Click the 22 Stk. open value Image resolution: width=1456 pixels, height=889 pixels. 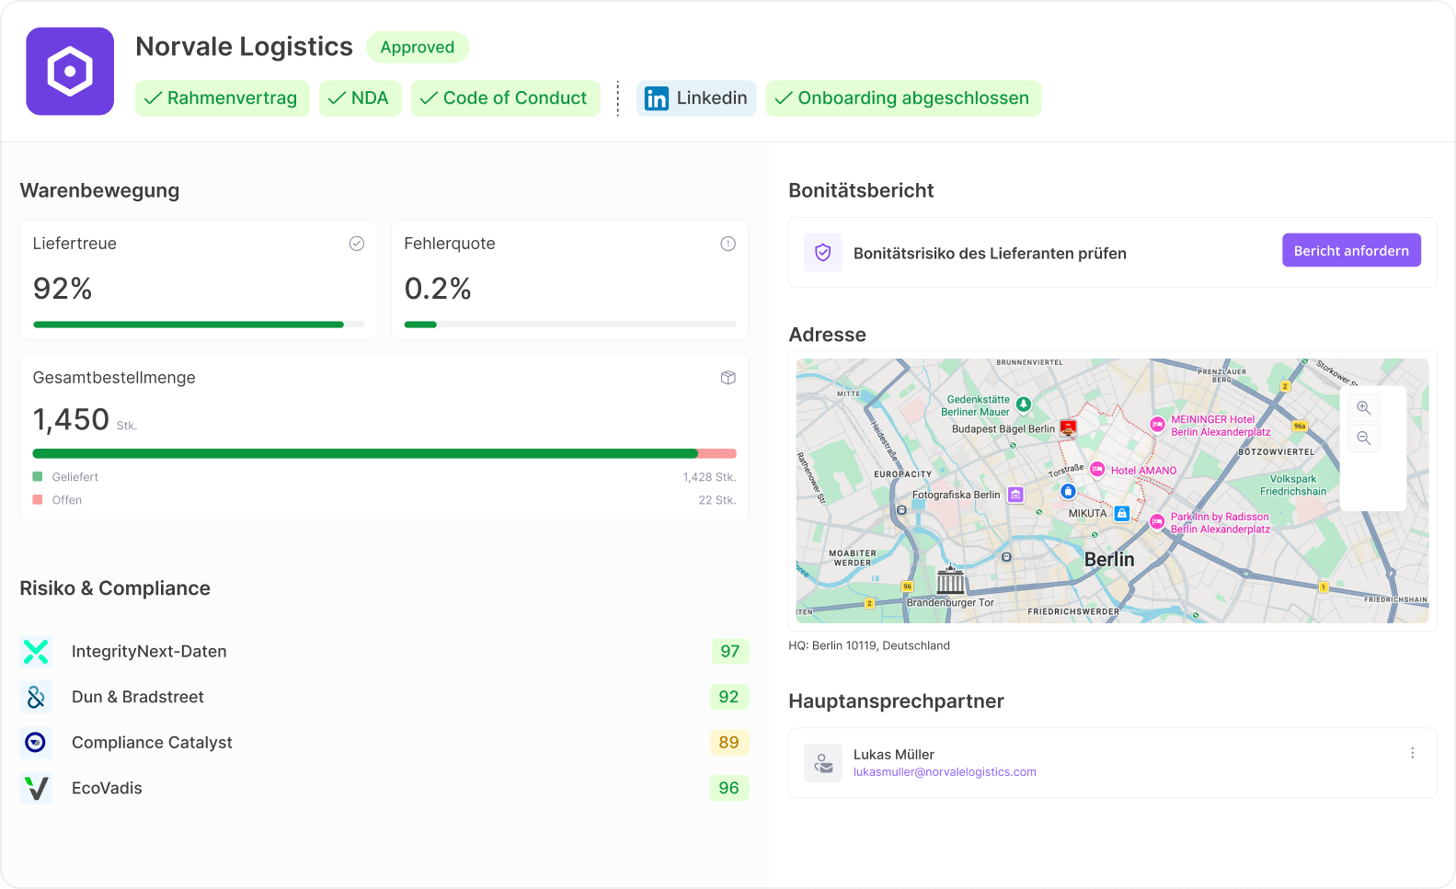(717, 500)
